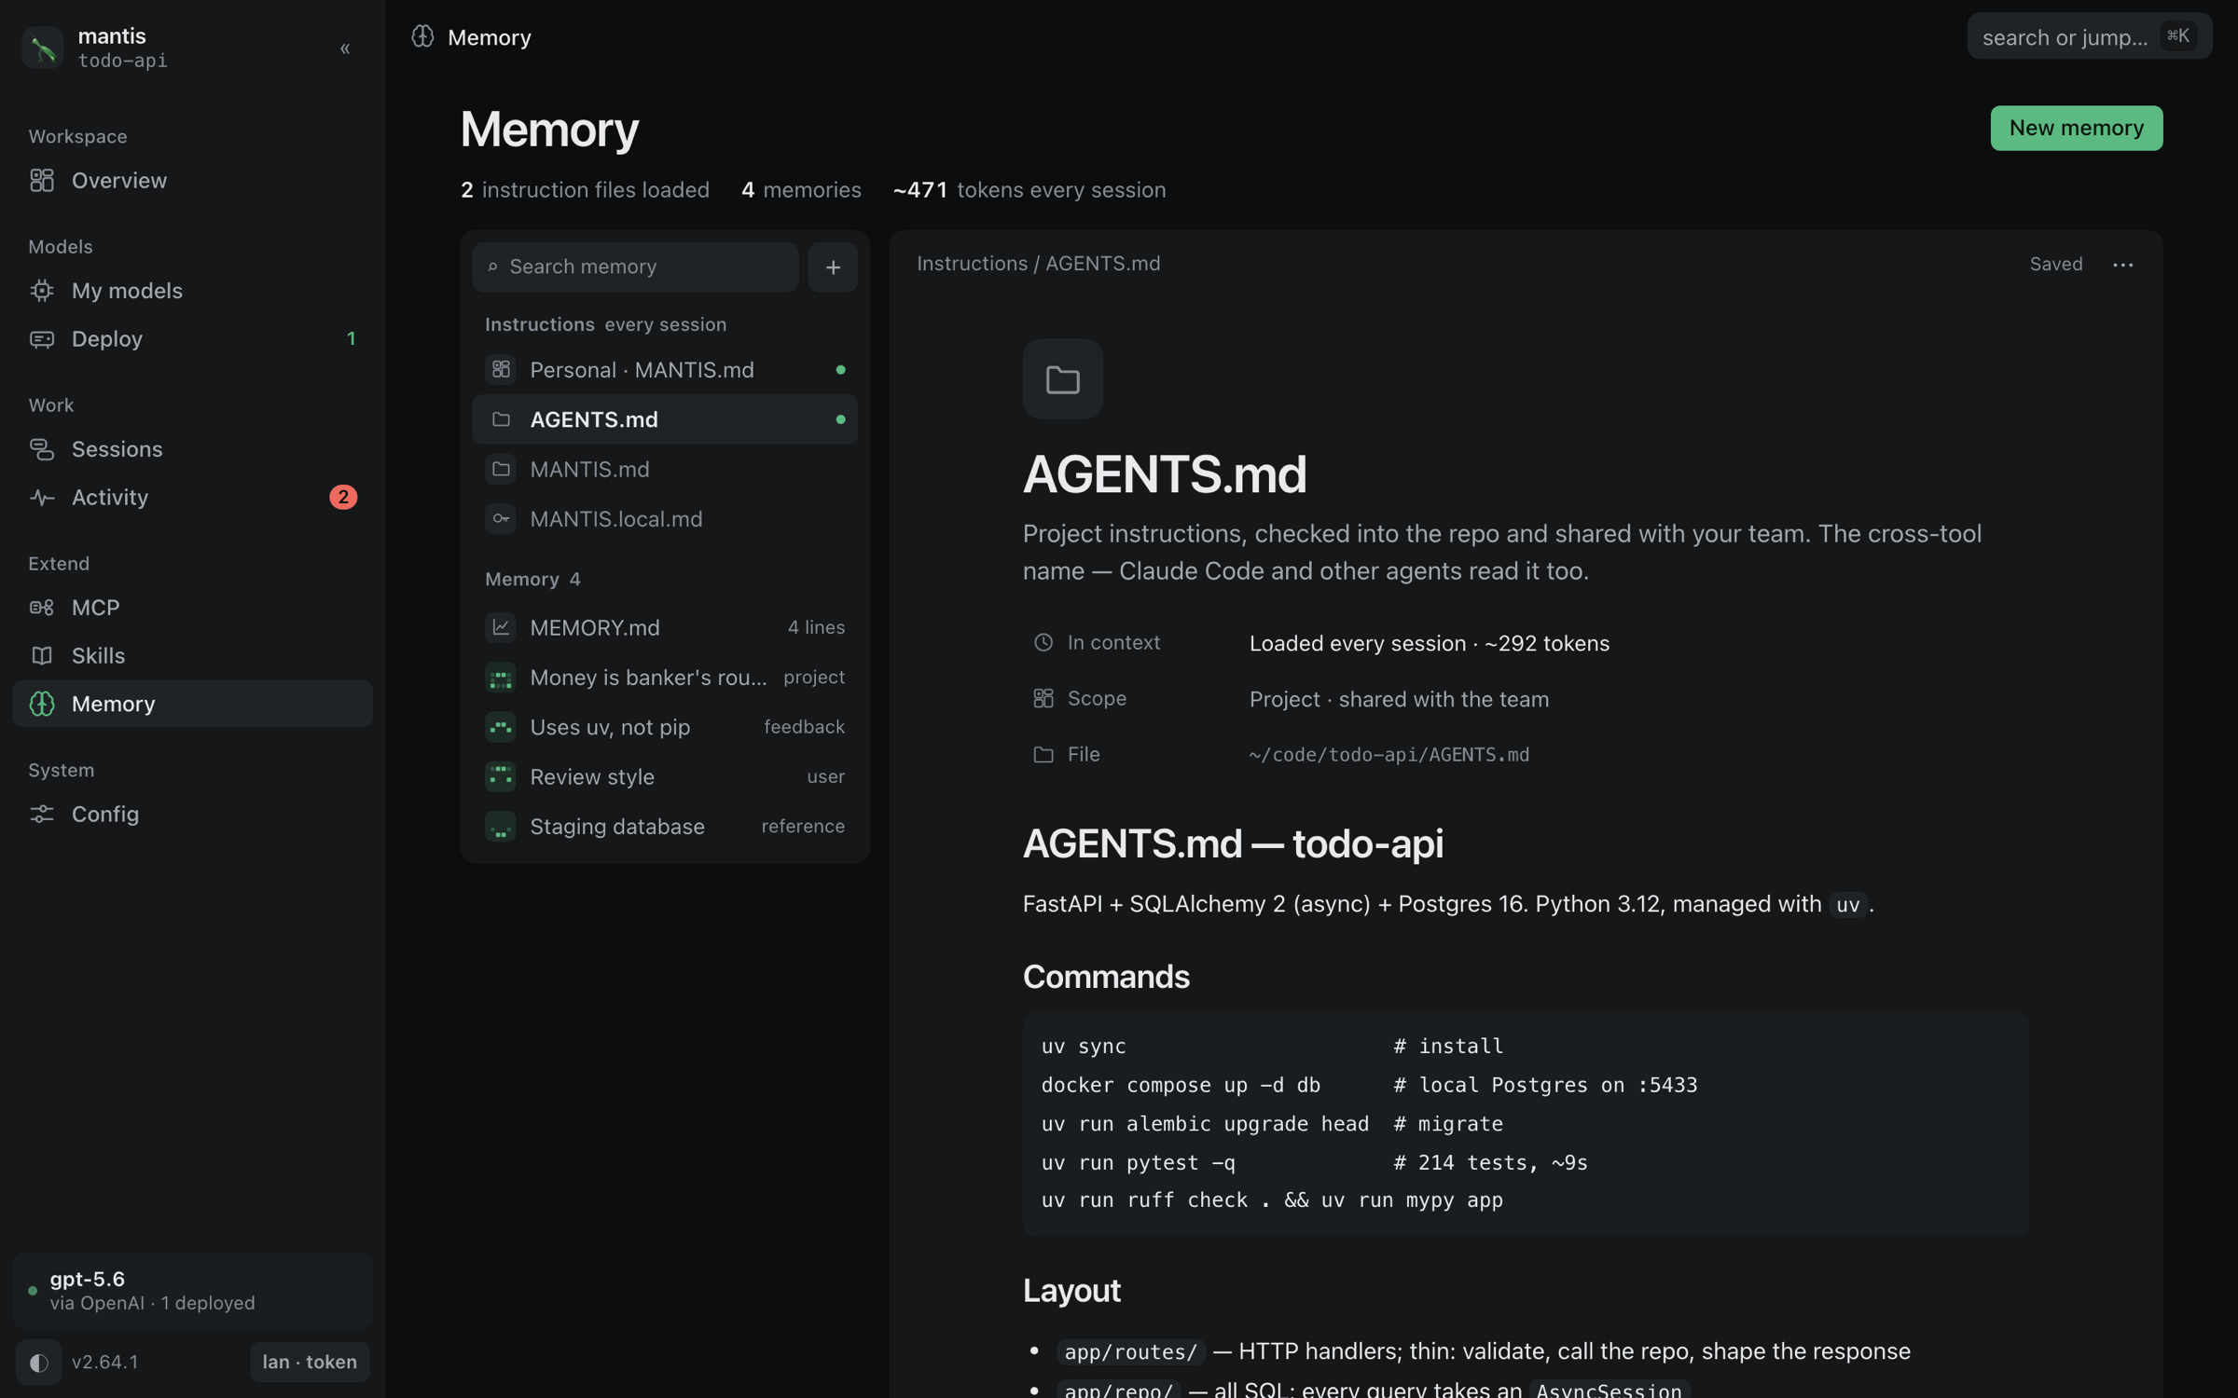This screenshot has width=2238, height=1398.
Task: Collapse the sidebar with double-chevron icon
Action: point(345,48)
